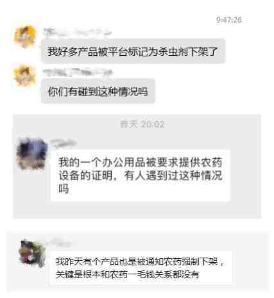The height and width of the screenshot is (298, 274).
Task: Click blank space right of the 你们有碰到 bubble
Action: click(207, 92)
